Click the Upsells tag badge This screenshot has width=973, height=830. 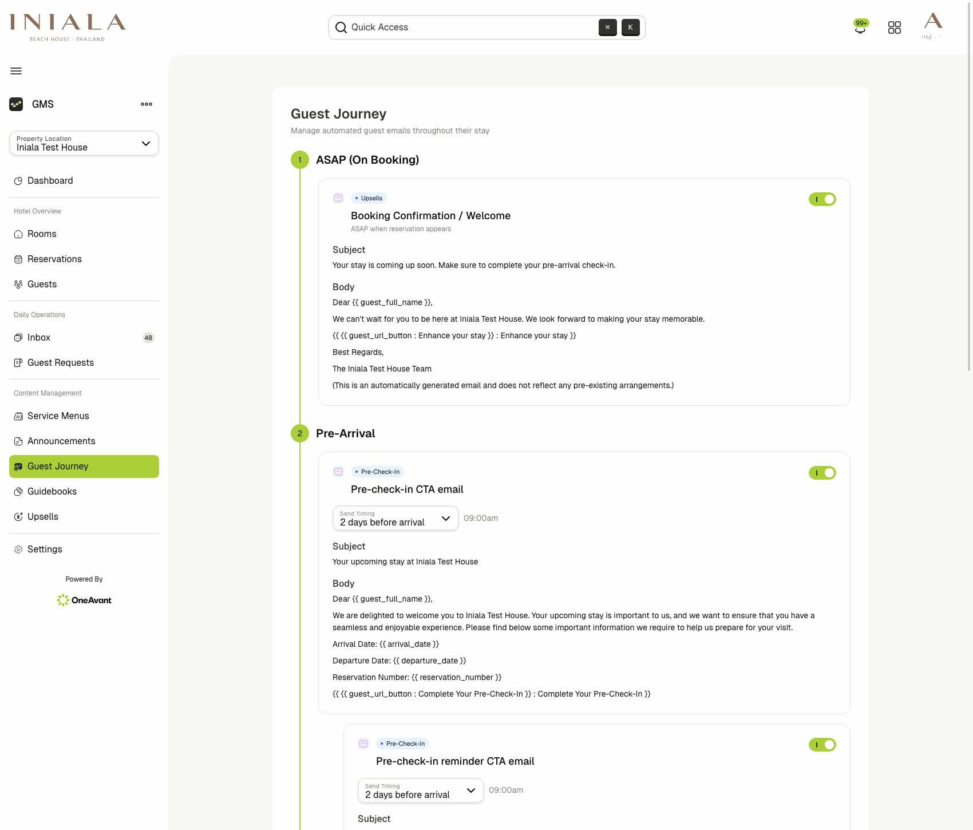coord(368,198)
